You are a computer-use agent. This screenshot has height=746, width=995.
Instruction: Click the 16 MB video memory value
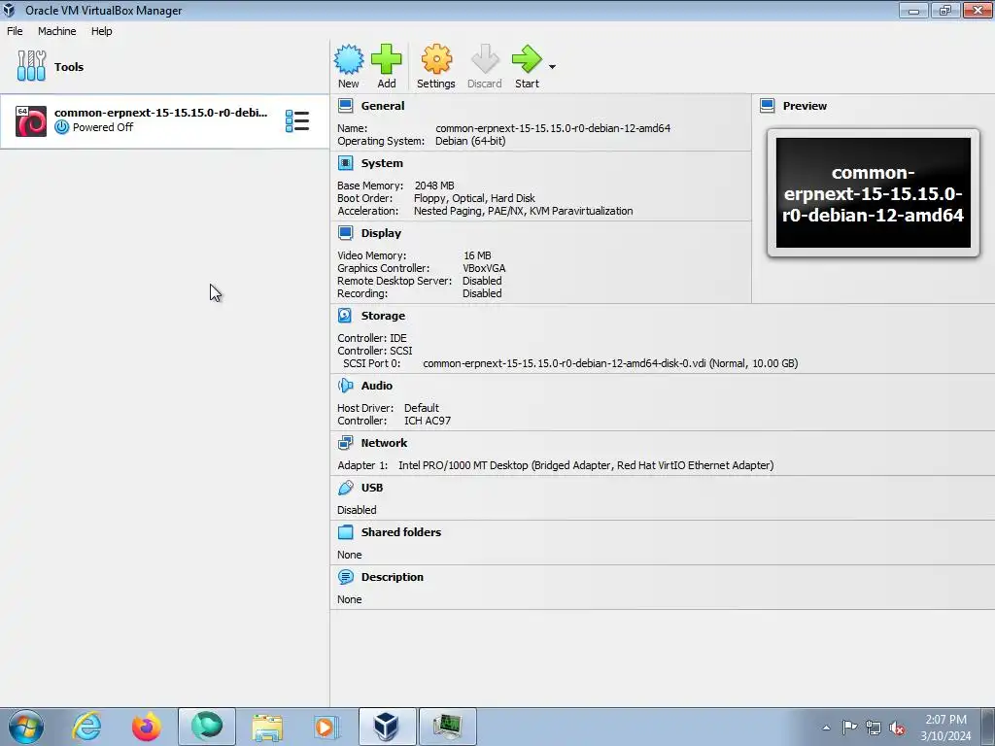coord(477,255)
